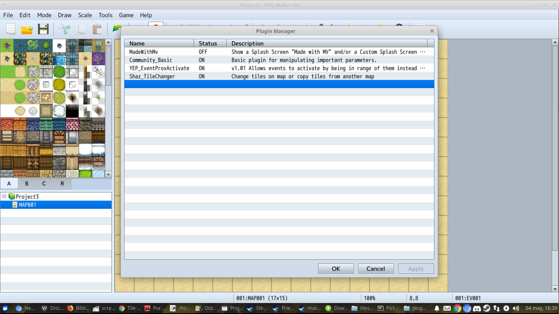Click the New Project toolbar icon
The height and width of the screenshot is (314, 559).
coord(11,29)
